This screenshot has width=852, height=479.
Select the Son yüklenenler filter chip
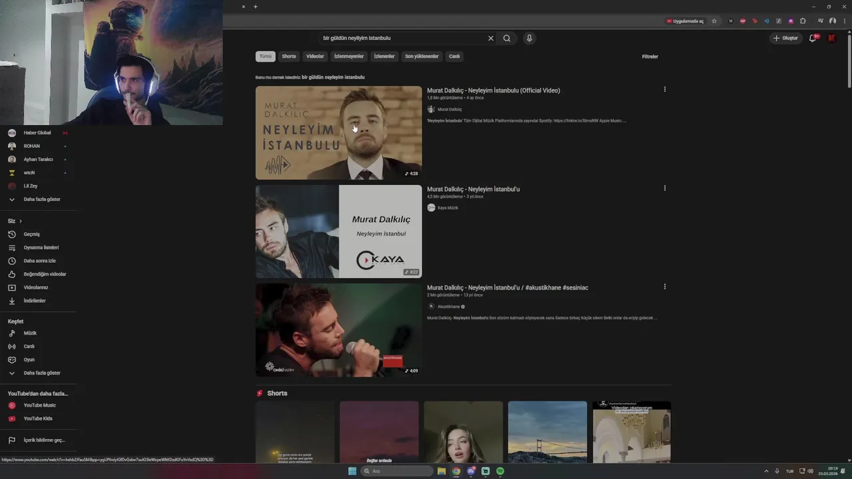[x=422, y=57]
